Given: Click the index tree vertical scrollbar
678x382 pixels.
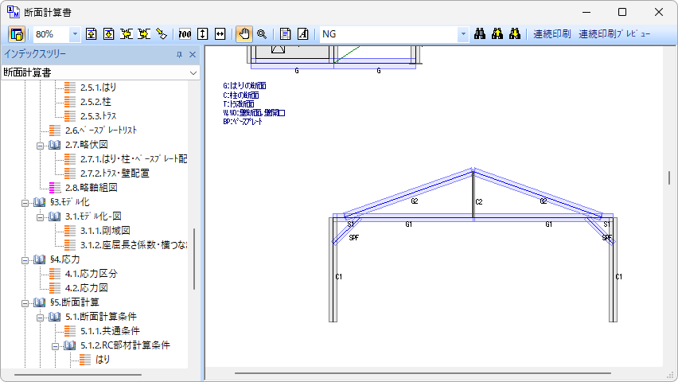Looking at the screenshot, I should coord(193,263).
